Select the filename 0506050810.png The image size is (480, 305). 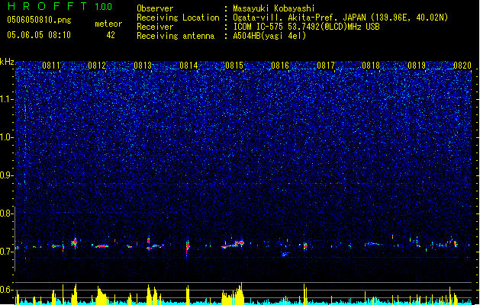click(39, 21)
